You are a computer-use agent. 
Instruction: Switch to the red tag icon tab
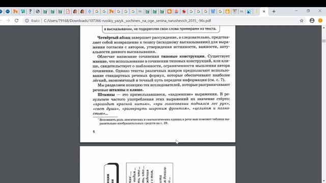(184, 12)
